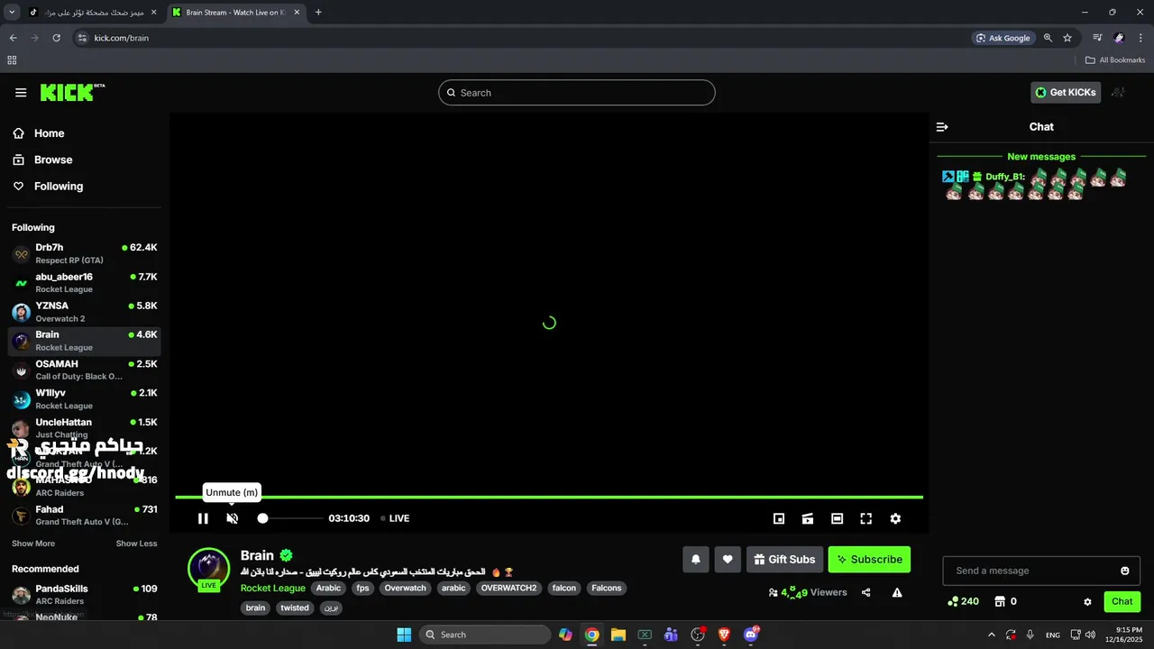The width and height of the screenshot is (1154, 649).
Task: Open a new browser tab
Action: pyautogui.click(x=318, y=13)
